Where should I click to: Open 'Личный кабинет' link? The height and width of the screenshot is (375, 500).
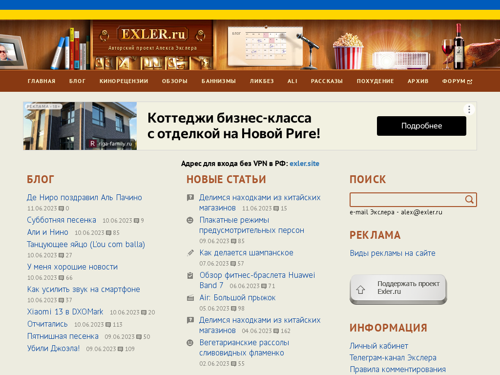point(379,346)
